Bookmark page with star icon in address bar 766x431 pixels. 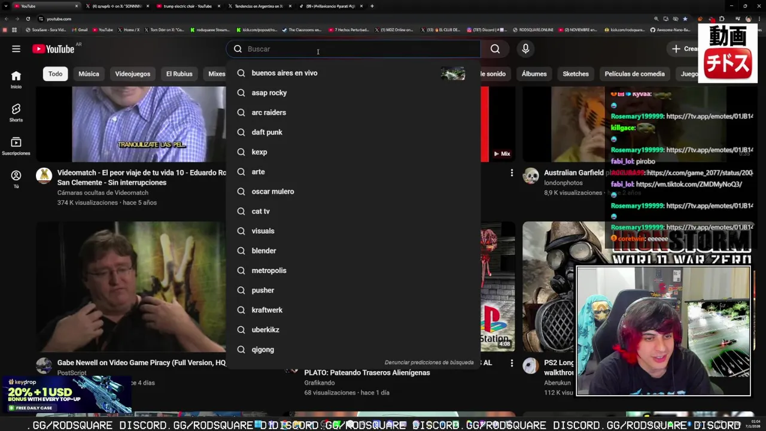[x=685, y=19]
